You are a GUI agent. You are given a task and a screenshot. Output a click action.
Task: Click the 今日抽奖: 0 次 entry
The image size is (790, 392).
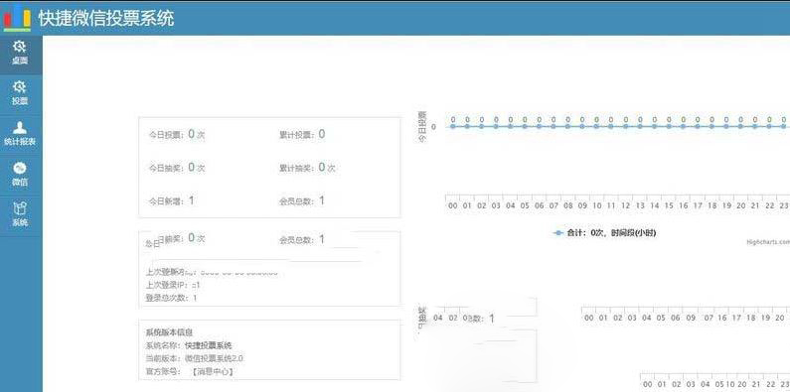[x=176, y=167]
